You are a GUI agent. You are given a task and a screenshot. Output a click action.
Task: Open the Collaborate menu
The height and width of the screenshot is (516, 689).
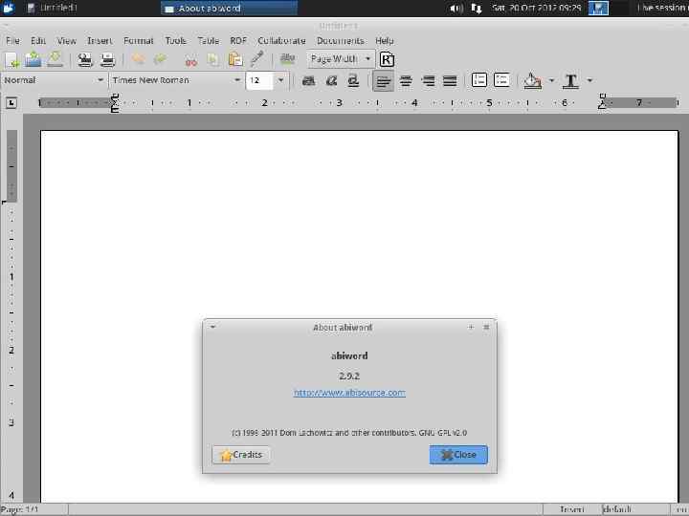[x=281, y=41]
